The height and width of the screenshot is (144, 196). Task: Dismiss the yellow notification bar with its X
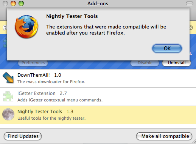(x=191, y=28)
